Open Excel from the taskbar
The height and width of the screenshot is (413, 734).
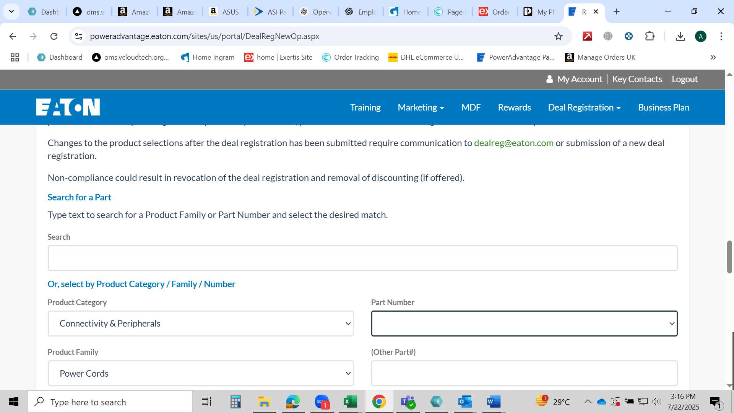click(350, 402)
